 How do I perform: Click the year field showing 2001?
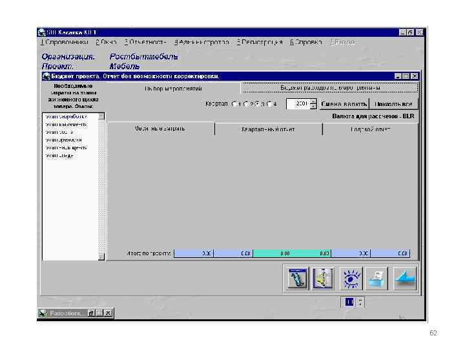tap(298, 104)
